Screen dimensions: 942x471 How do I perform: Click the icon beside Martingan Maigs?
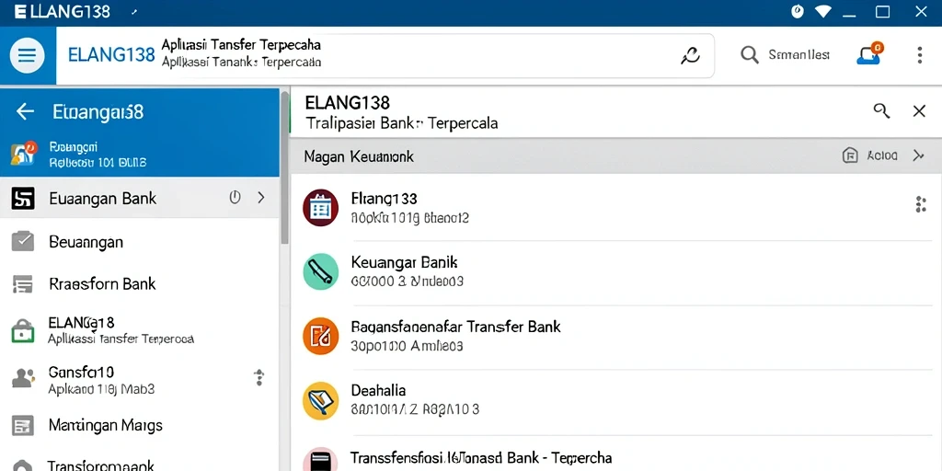pos(23,425)
